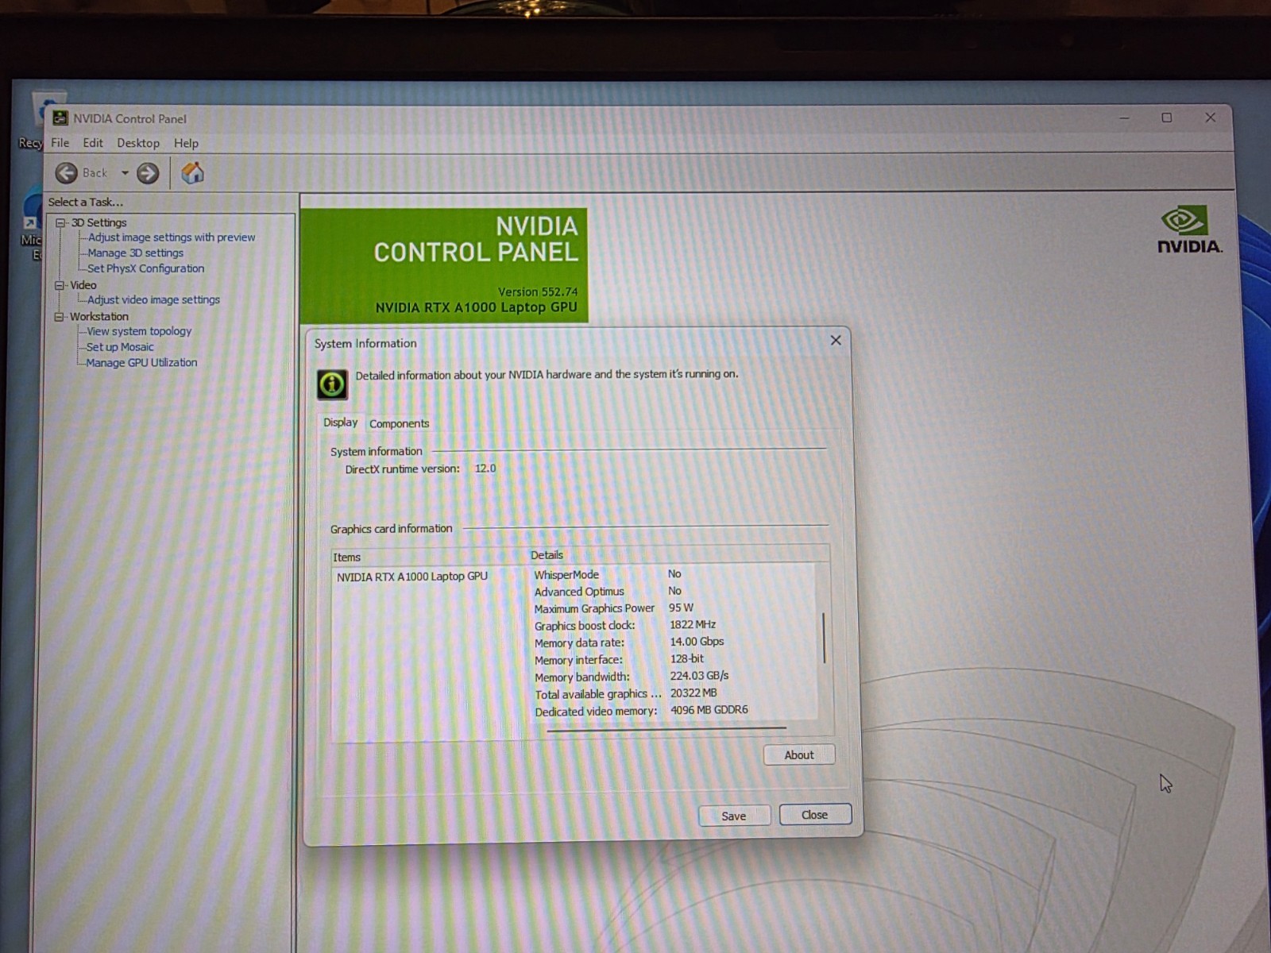
Task: Click the Save button
Action: pyautogui.click(x=734, y=816)
